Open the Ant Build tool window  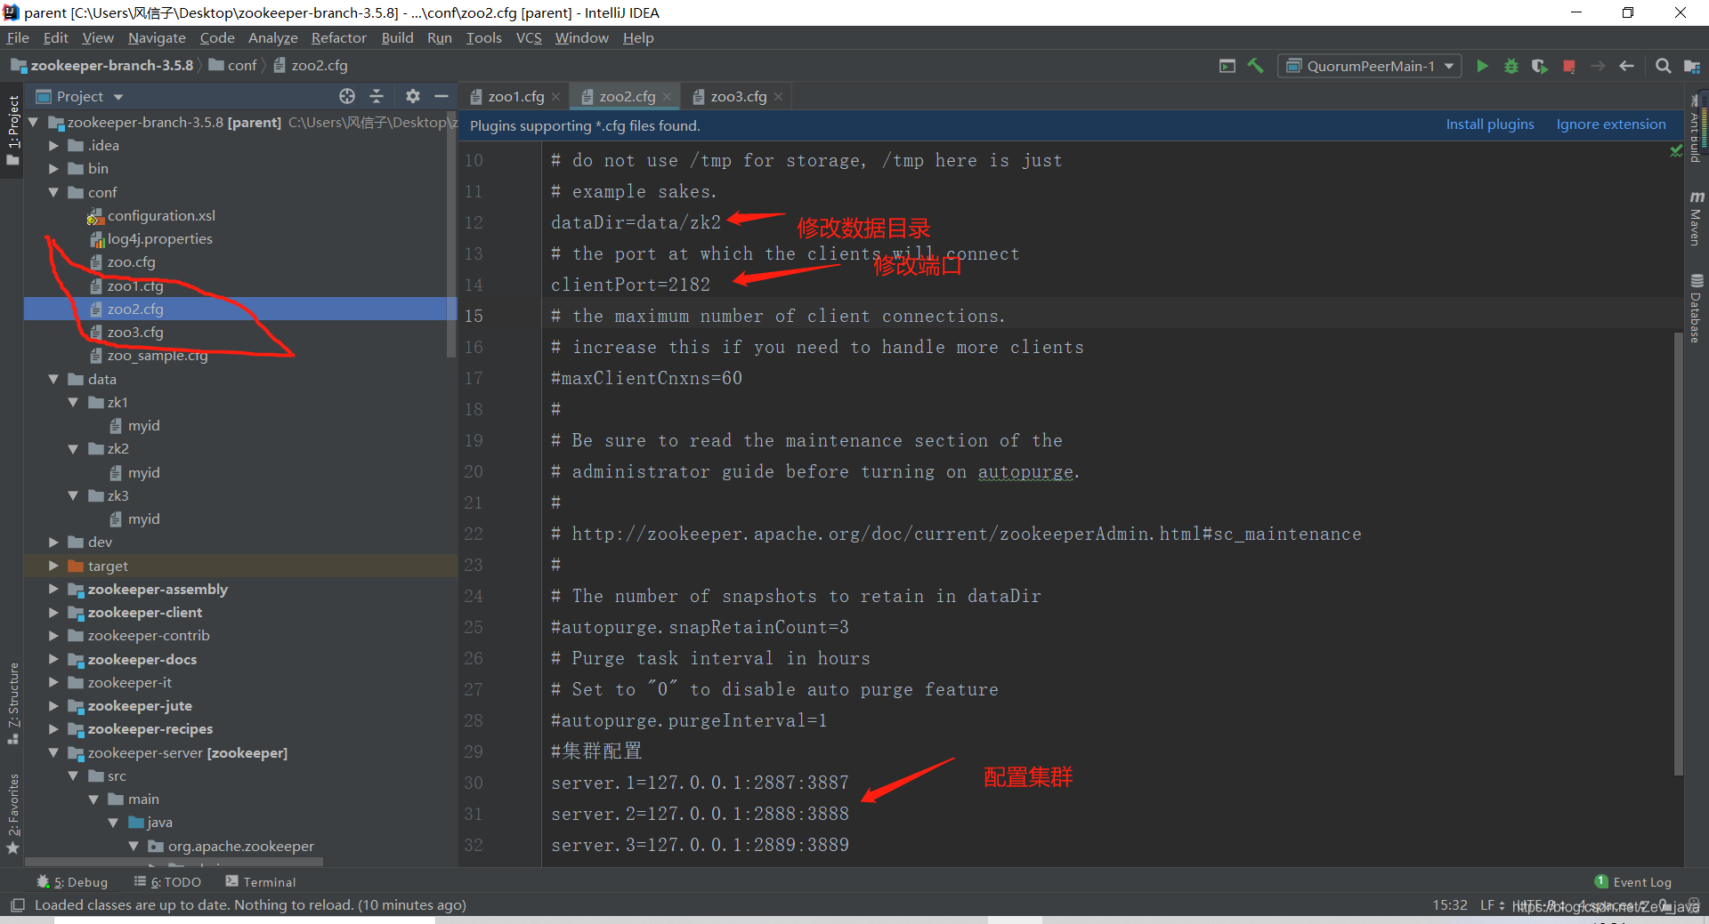1696,129
